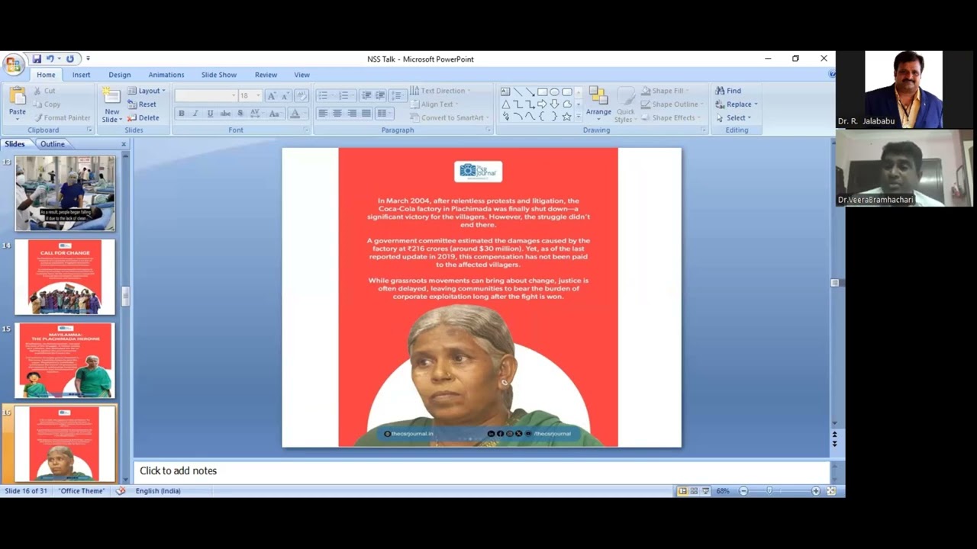Toggle text shadow
The height and width of the screenshot is (549, 977).
point(240,114)
